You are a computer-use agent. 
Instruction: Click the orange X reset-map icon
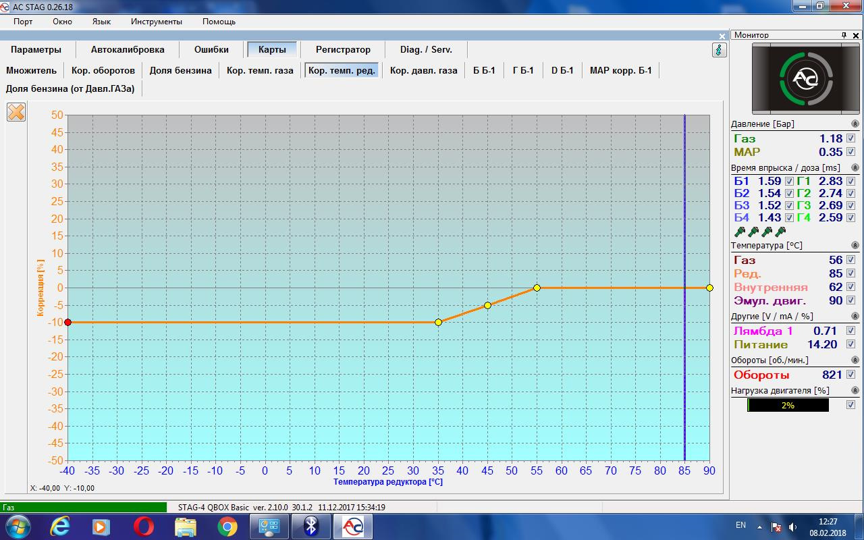point(16,112)
